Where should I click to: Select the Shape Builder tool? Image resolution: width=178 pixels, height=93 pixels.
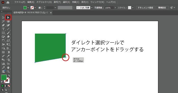[x=3, y=48]
